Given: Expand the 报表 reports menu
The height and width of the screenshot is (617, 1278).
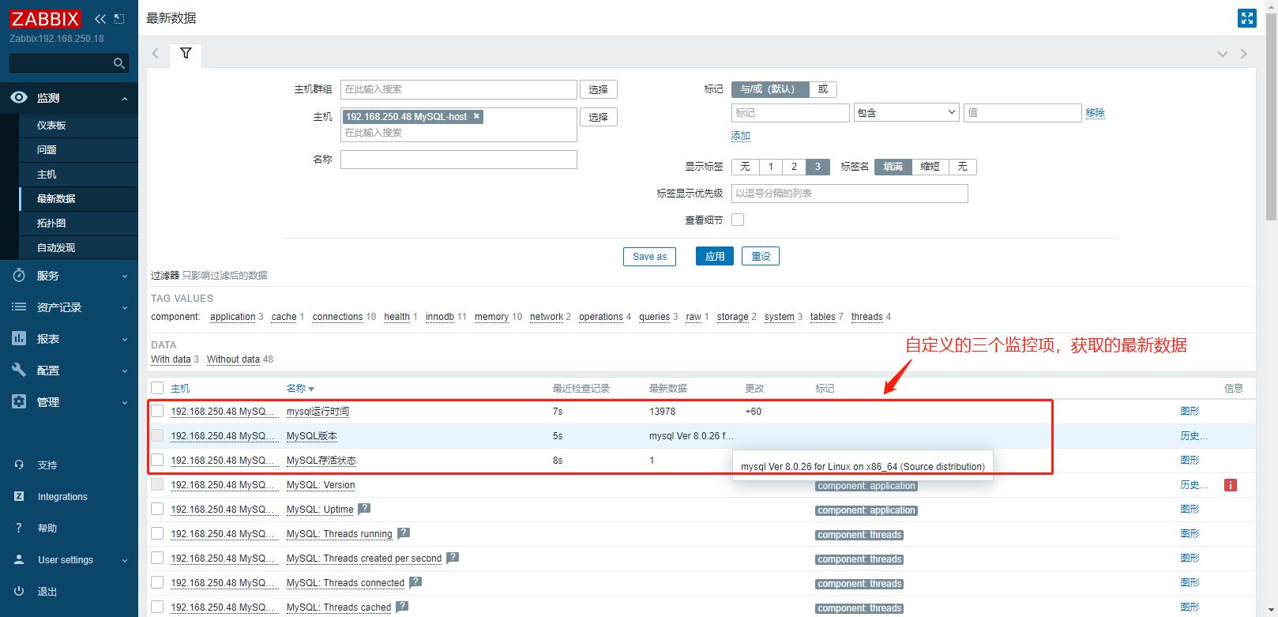Looking at the screenshot, I should pos(69,339).
